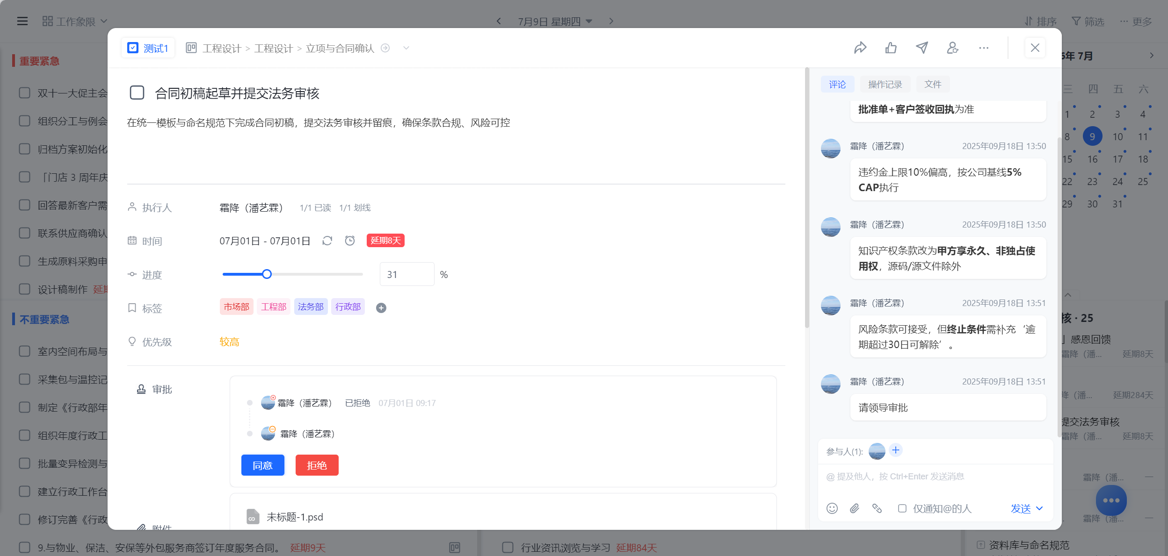Check the 归档方案初始化 task
Screen dimensions: 1168x556
pos(25,149)
